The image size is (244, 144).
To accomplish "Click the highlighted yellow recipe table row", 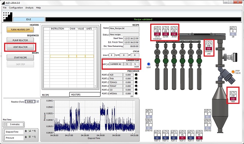I will [72, 56].
